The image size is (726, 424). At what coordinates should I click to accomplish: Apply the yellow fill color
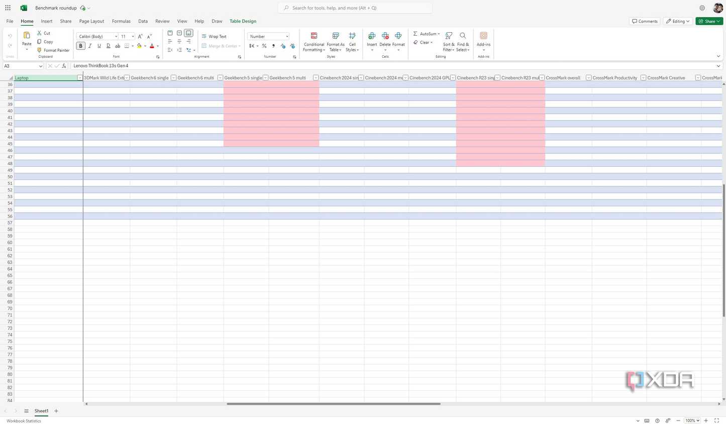pyautogui.click(x=140, y=46)
